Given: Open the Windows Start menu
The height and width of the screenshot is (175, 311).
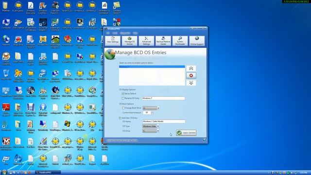Looking at the screenshot, I should [4, 173].
